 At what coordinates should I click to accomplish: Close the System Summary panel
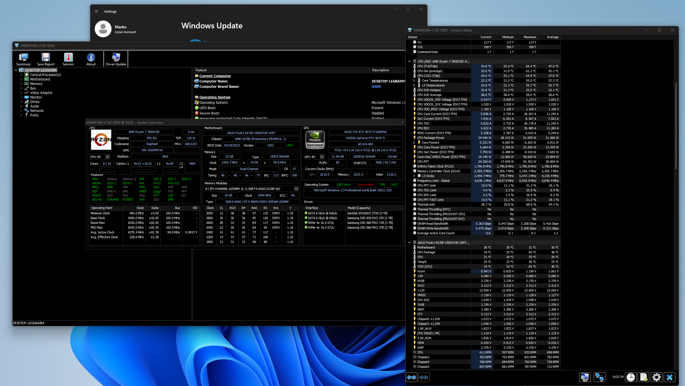click(x=402, y=122)
